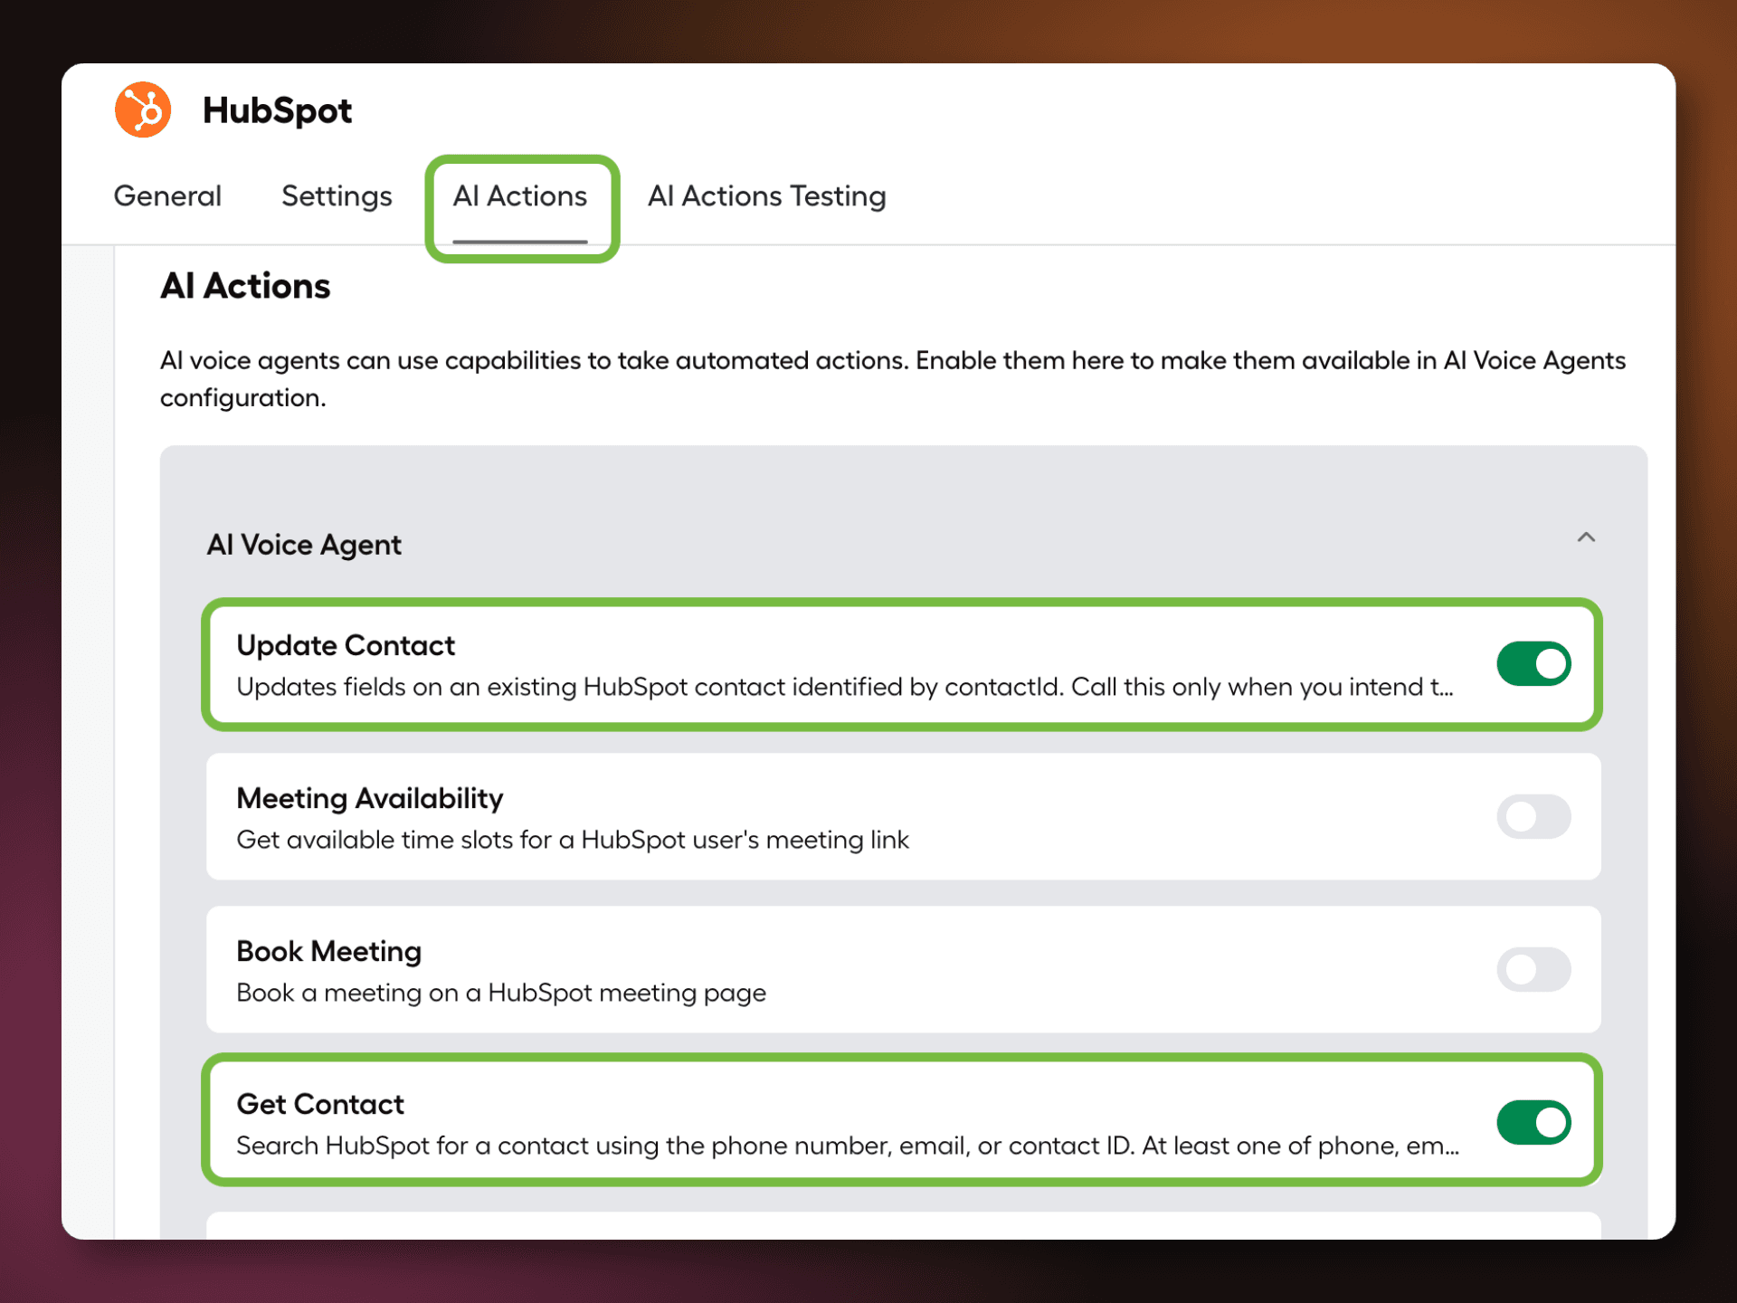Select the AI Actions tab
Viewport: 1737px width, 1303px height.
point(520,196)
